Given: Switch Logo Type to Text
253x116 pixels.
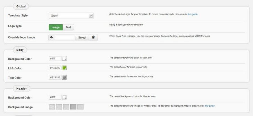Looking at the screenshot, I should [68, 27].
